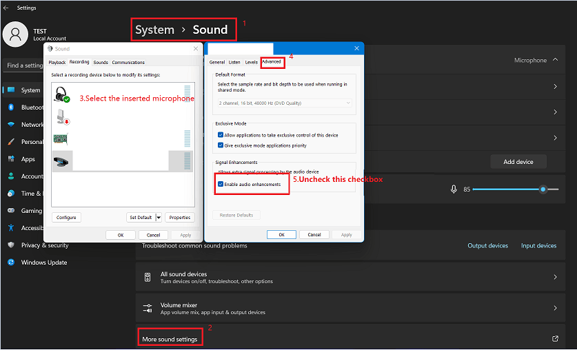Open Gaming via controller icon
Viewport: 577px width, 350px height.
pos(11,211)
